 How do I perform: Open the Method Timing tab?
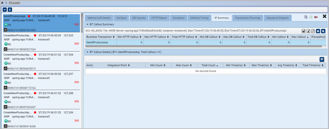(200, 18)
